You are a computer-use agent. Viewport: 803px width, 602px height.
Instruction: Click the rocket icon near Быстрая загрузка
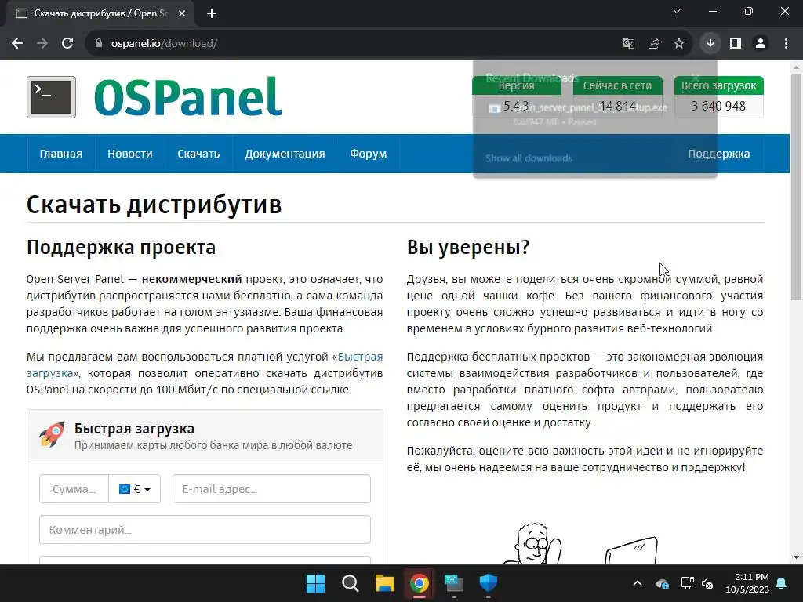coord(52,435)
